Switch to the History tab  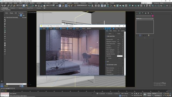point(115,31)
